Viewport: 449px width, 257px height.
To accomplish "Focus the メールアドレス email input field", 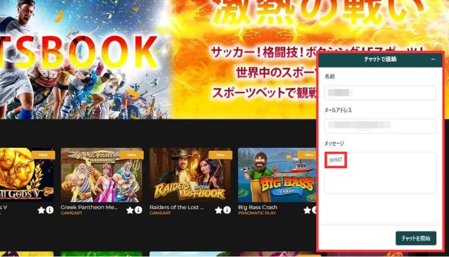I will [x=380, y=126].
